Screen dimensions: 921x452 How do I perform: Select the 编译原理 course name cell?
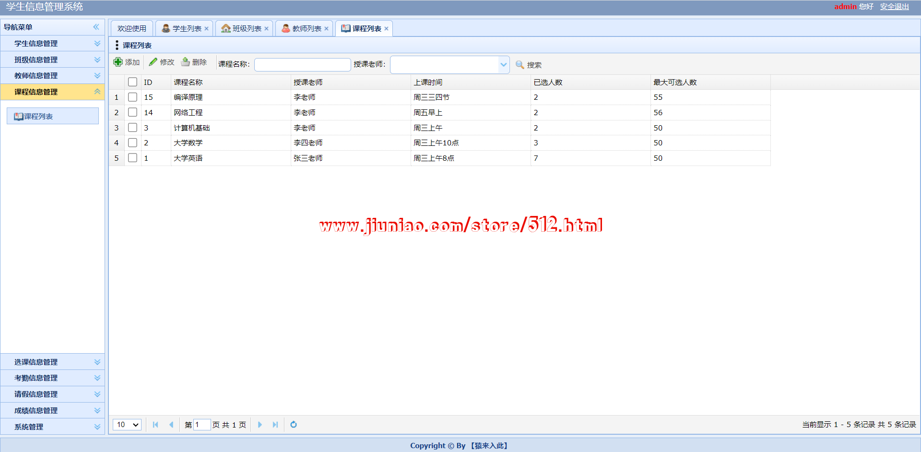(x=231, y=97)
